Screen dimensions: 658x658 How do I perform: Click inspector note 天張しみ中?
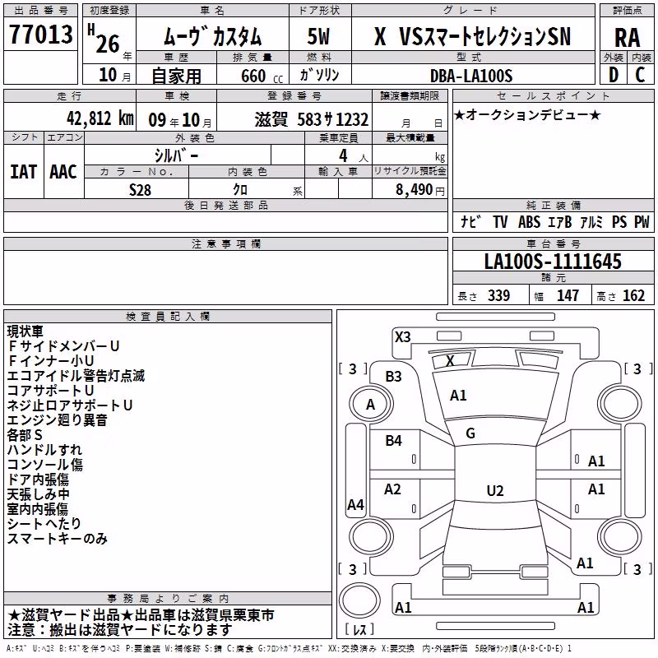click(38, 494)
